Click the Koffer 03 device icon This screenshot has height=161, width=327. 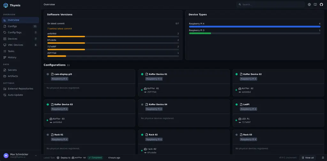coord(51,119)
